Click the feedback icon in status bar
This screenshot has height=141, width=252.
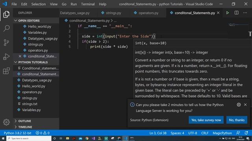point(238,133)
